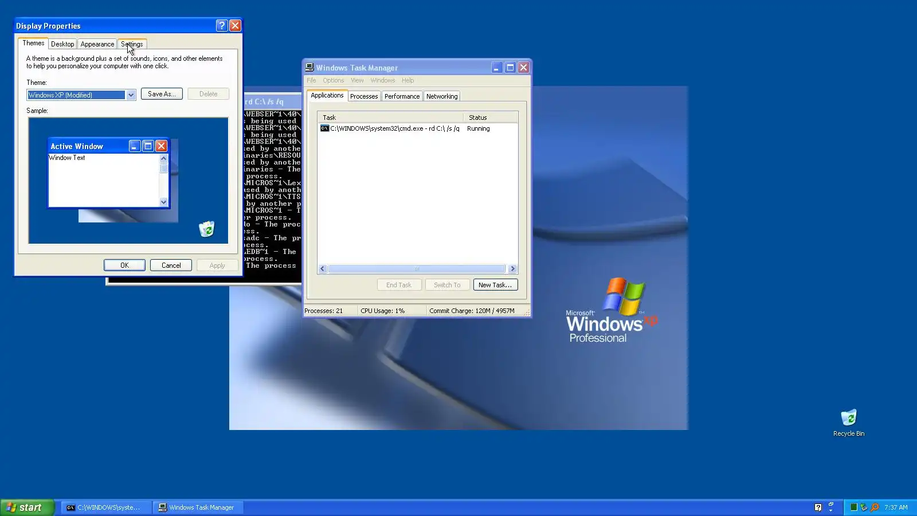917x516 pixels.
Task: Click the language bar restore icon
Action: point(831,504)
